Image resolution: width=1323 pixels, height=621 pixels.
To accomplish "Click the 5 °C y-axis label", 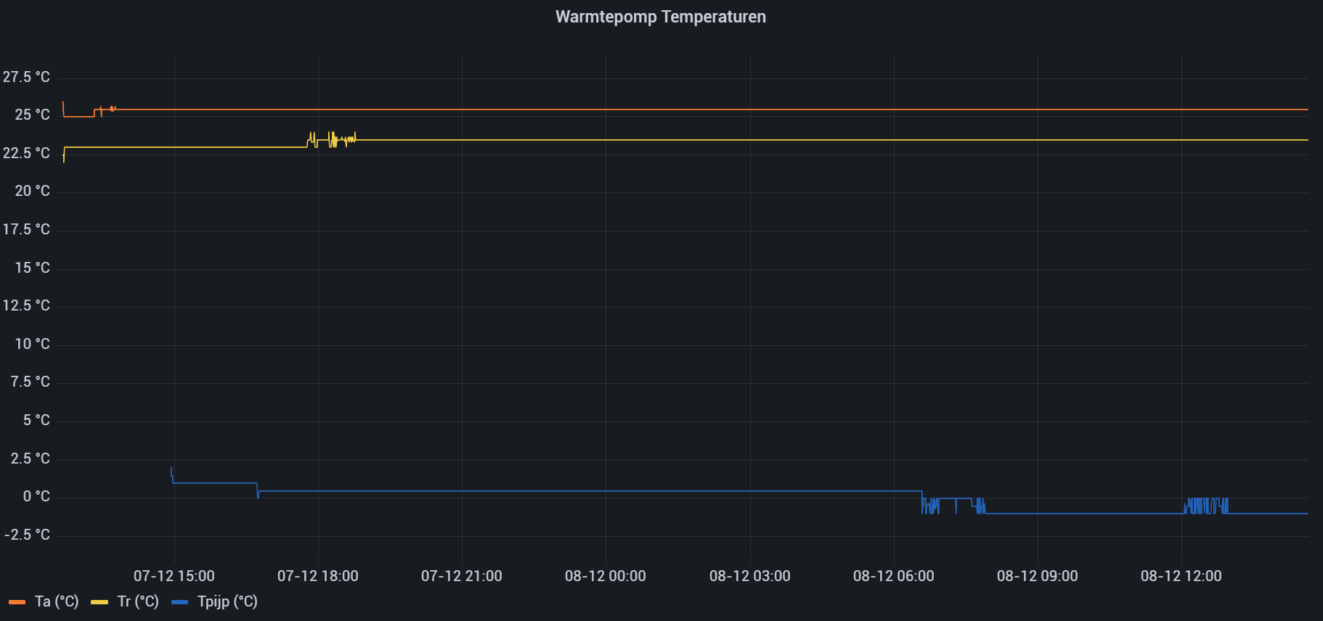I will click(x=36, y=420).
